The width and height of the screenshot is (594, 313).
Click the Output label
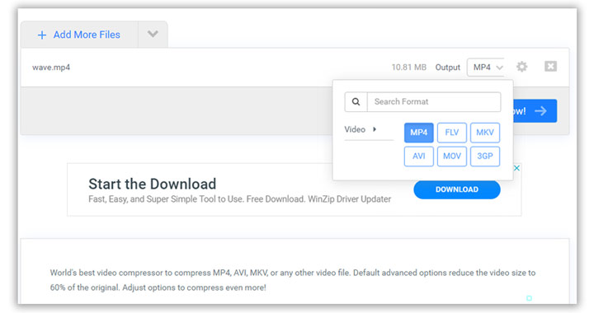[x=447, y=68]
